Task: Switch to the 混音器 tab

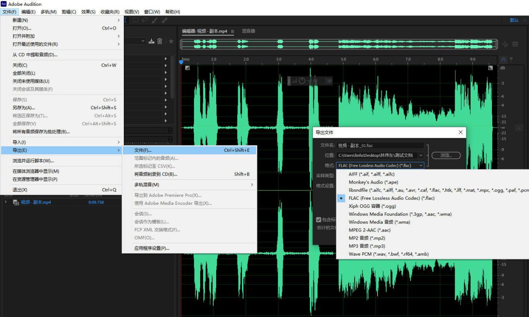Action: pyautogui.click(x=248, y=31)
